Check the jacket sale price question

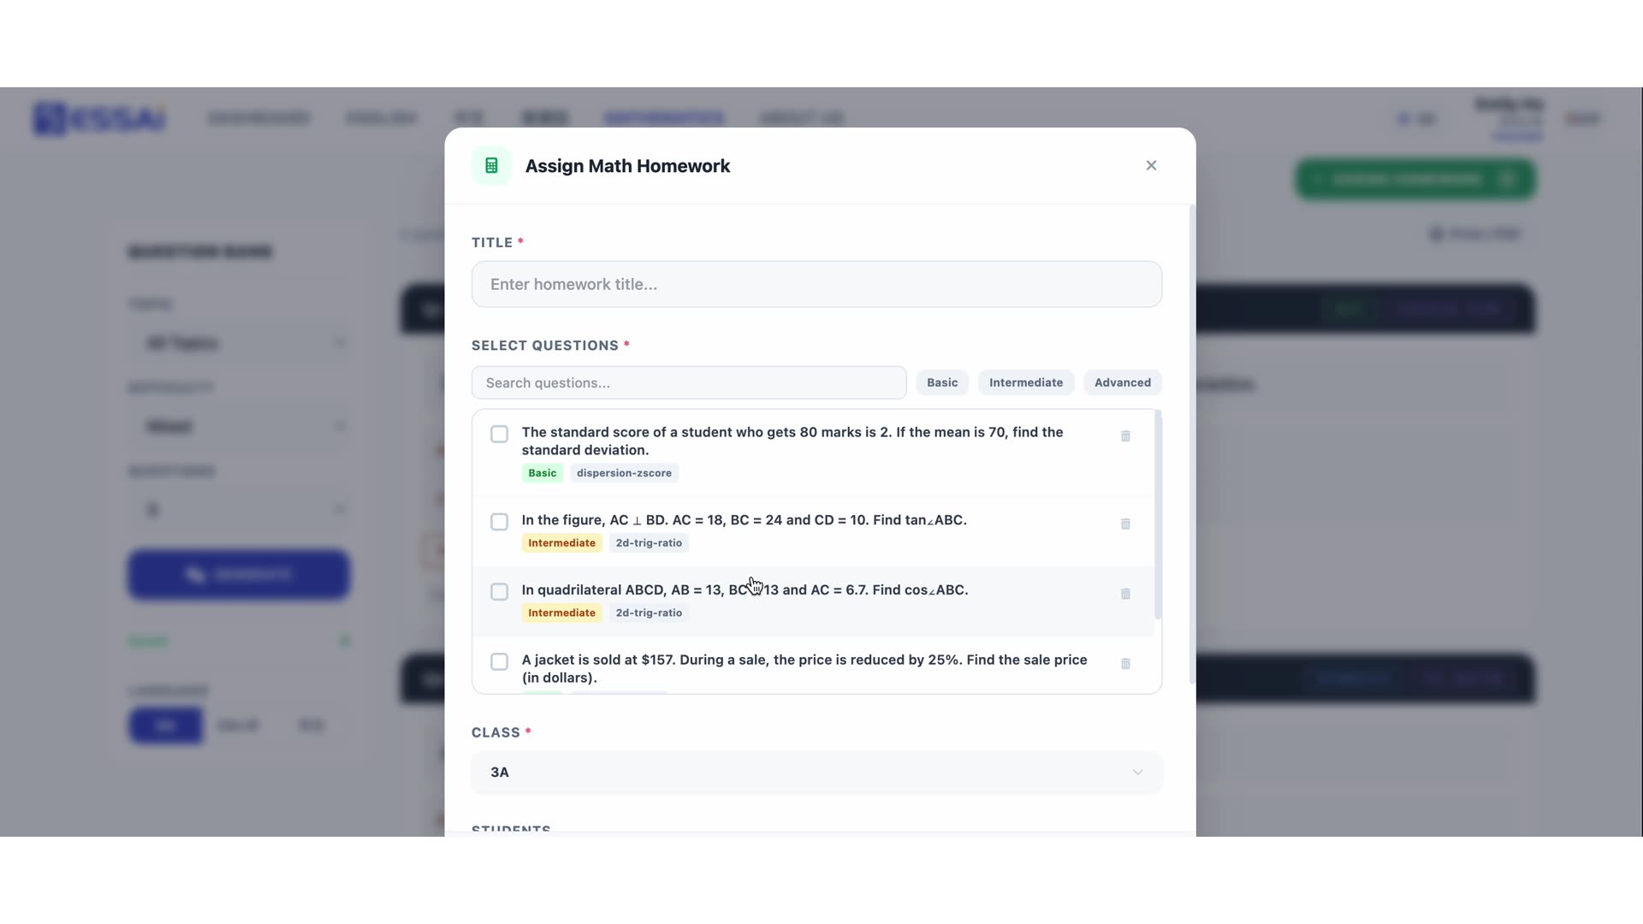tap(499, 662)
